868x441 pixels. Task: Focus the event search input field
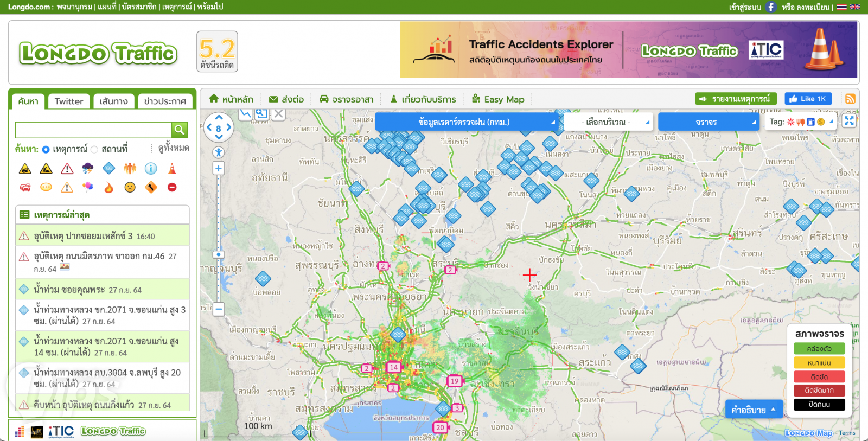click(93, 130)
